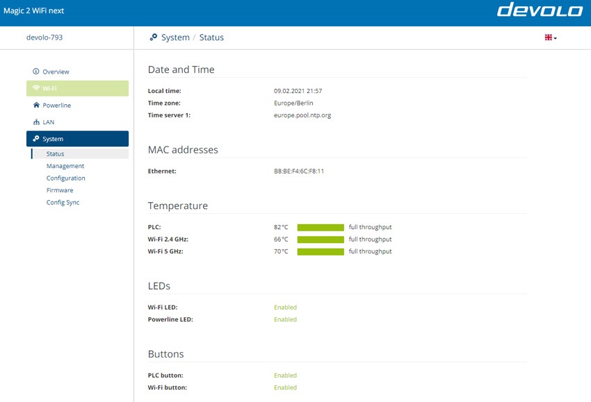Click the MAC addresses heading
Screen dimensions: 591x402
click(183, 149)
